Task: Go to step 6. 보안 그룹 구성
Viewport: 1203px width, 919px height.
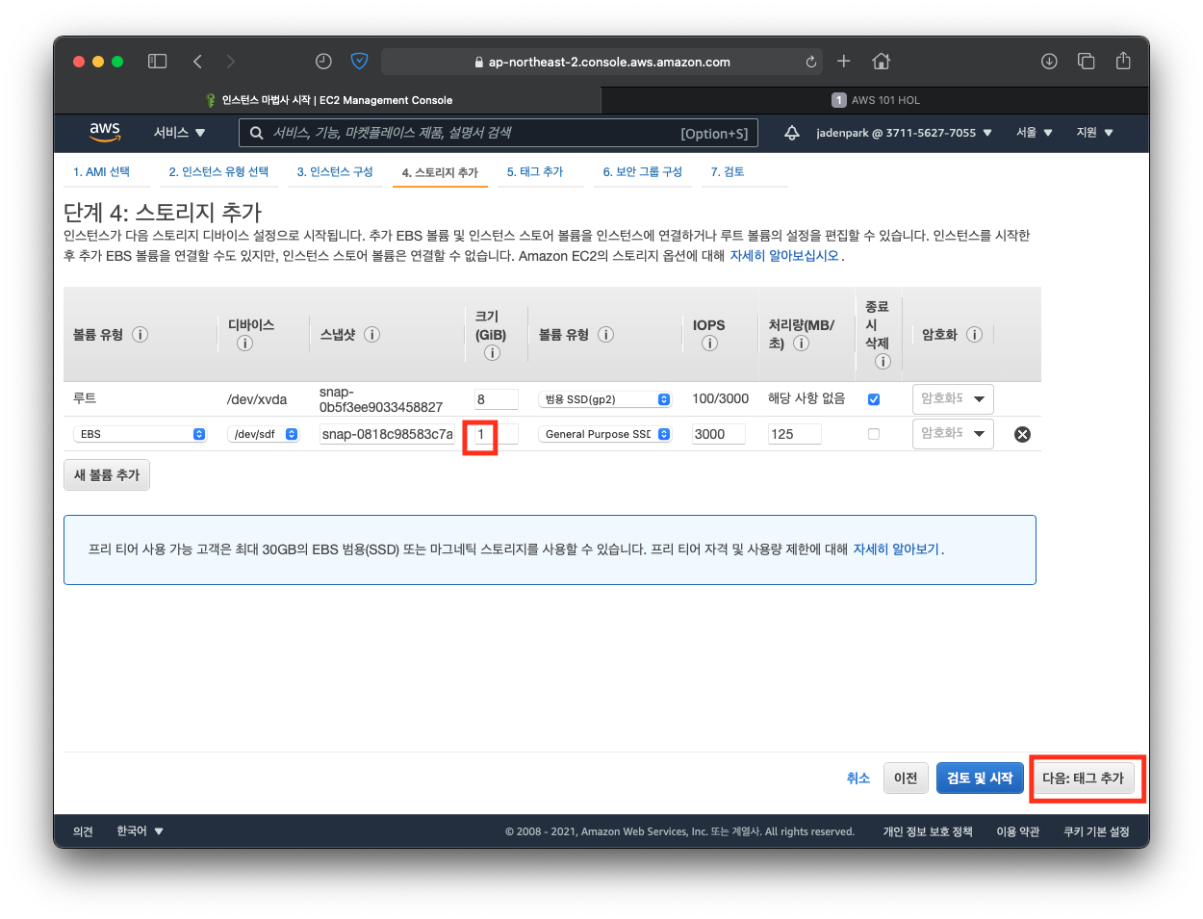Action: point(642,171)
